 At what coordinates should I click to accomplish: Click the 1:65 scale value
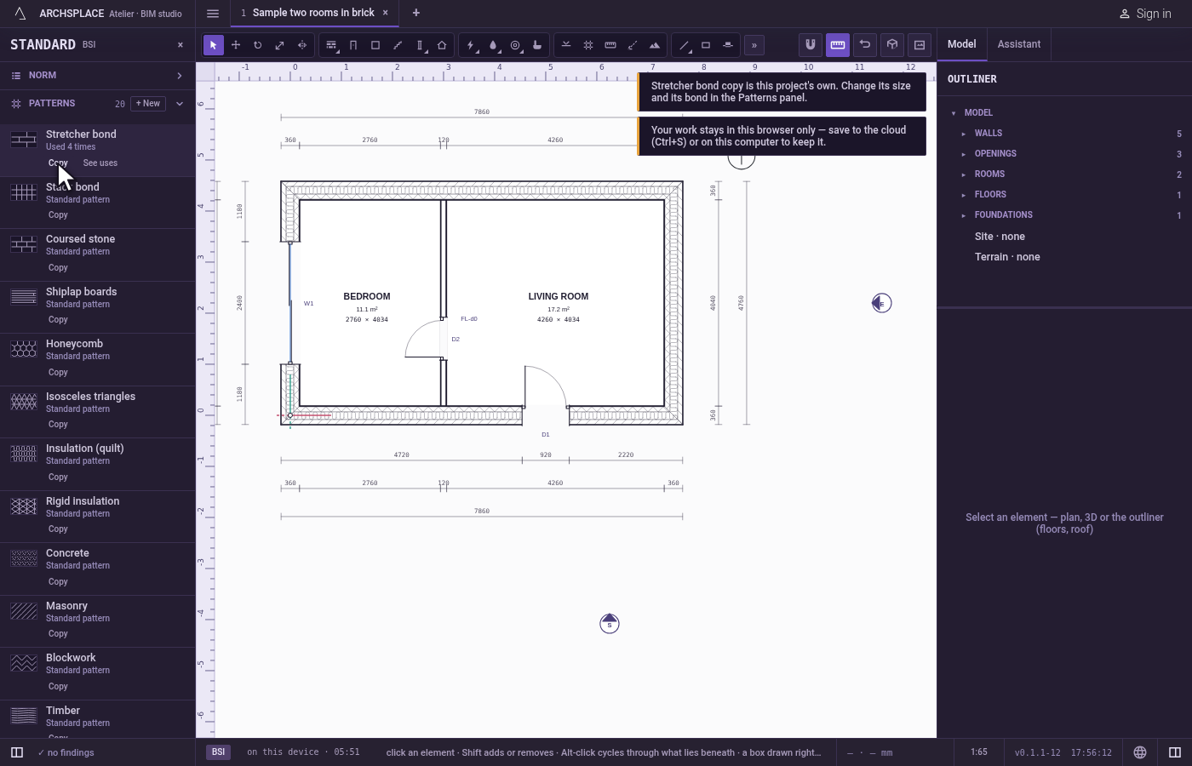pyautogui.click(x=979, y=752)
